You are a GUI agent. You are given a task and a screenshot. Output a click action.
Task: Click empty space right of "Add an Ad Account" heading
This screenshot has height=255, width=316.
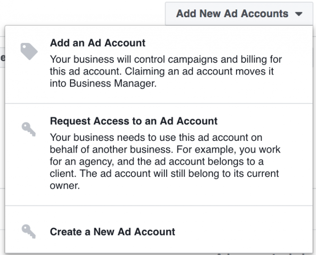(226, 43)
